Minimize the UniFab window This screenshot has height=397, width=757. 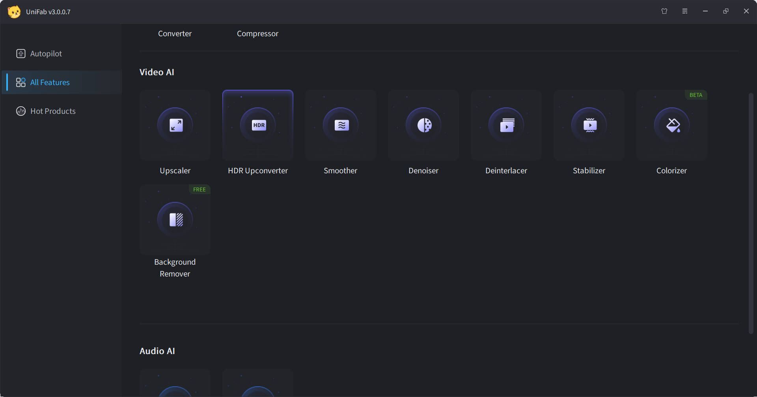(705, 11)
